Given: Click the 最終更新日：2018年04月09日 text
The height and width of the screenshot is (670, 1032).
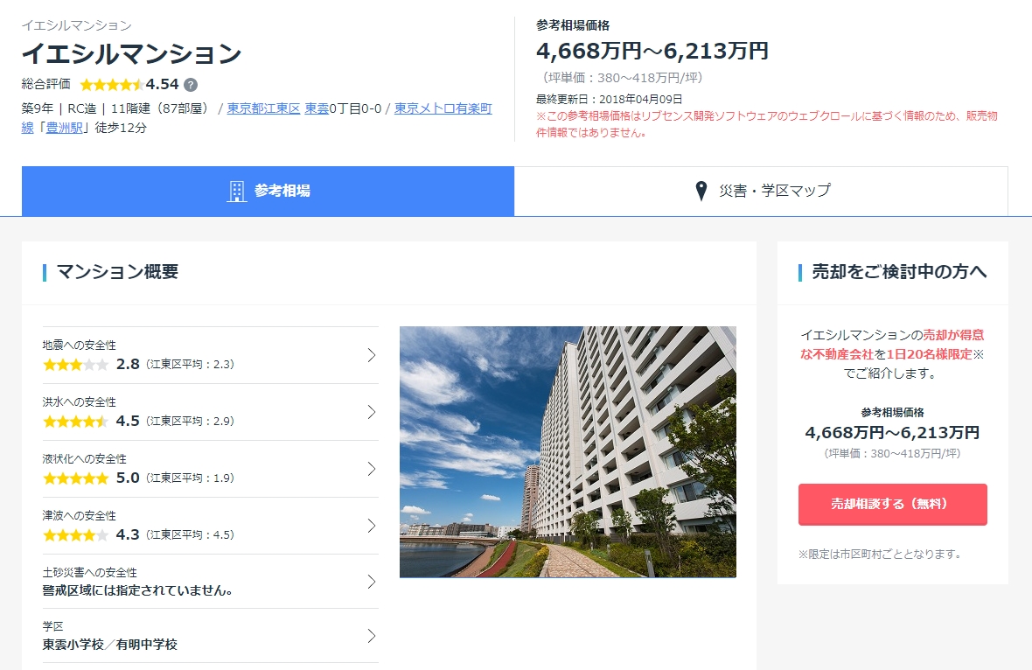Looking at the screenshot, I should (609, 99).
